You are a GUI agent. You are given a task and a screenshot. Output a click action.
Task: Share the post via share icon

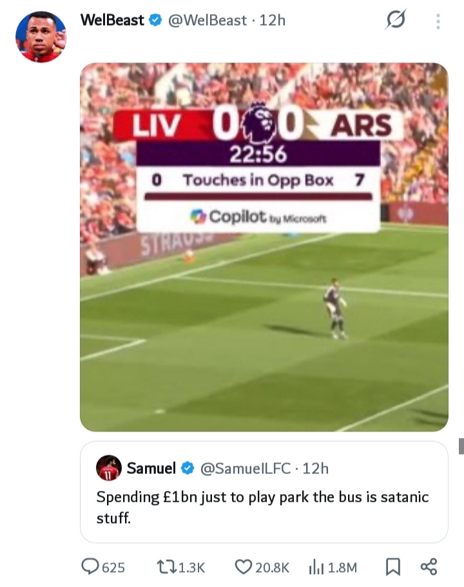tap(429, 566)
